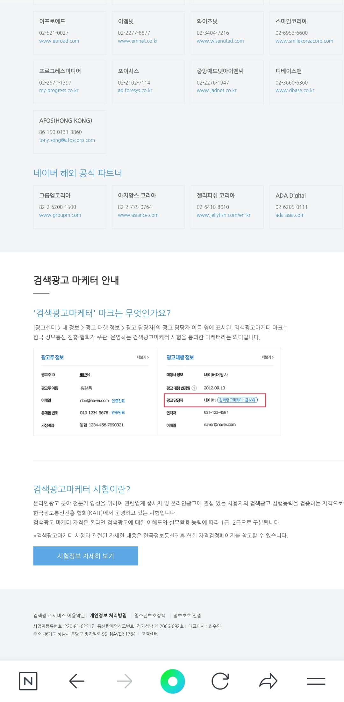Click the 검색광고마케터 시험이란? heading

click(x=82, y=489)
